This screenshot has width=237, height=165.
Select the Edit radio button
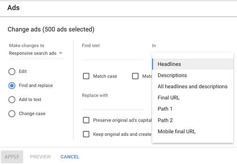12,72
